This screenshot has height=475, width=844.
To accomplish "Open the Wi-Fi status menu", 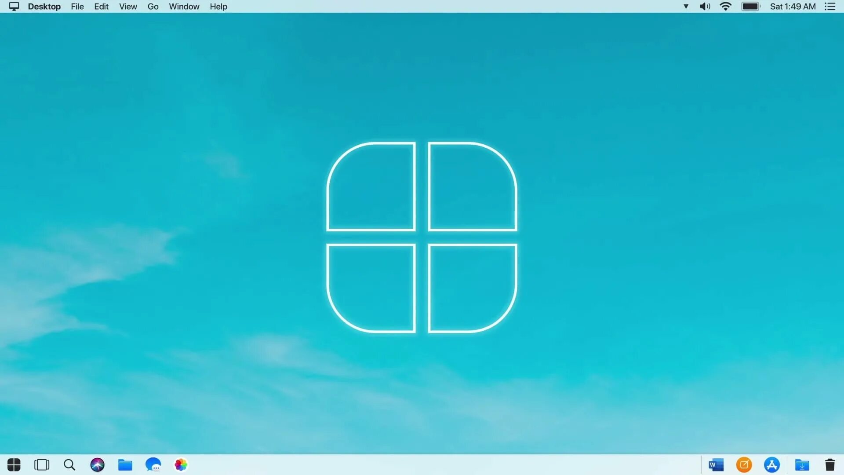I will pyautogui.click(x=725, y=7).
